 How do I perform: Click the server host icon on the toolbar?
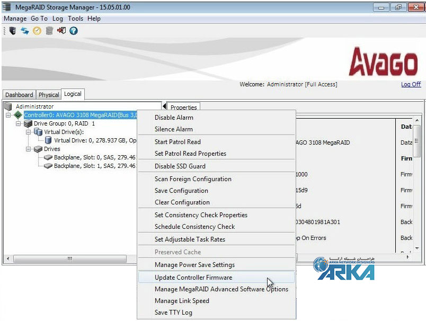pos(13,30)
